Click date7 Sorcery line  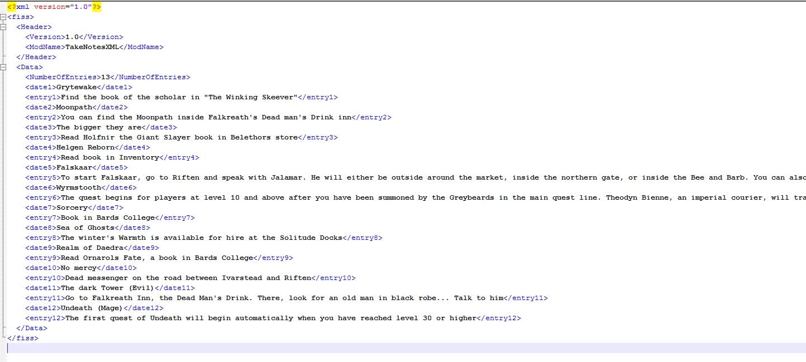[x=74, y=207]
